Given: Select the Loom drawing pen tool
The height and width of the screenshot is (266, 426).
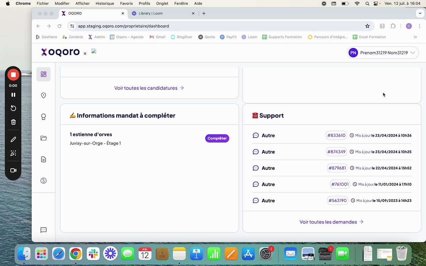Looking at the screenshot, I should click(13, 139).
